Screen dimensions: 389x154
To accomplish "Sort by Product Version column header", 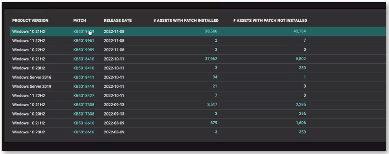I will (30, 20).
